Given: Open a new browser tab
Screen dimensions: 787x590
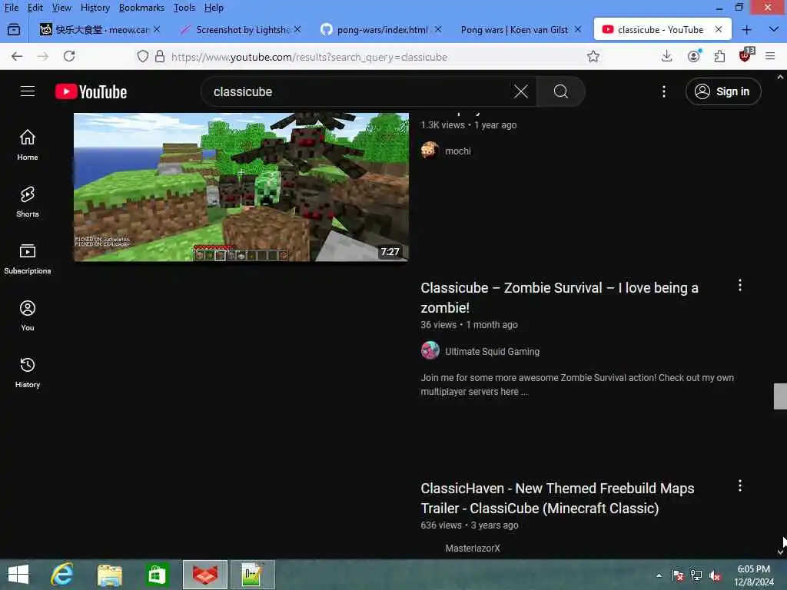Looking at the screenshot, I should pyautogui.click(x=746, y=30).
